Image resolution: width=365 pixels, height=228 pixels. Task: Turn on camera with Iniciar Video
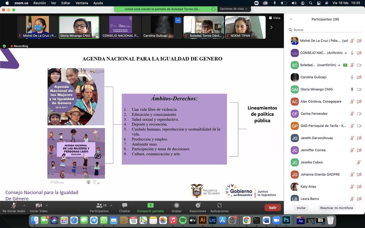point(38,206)
